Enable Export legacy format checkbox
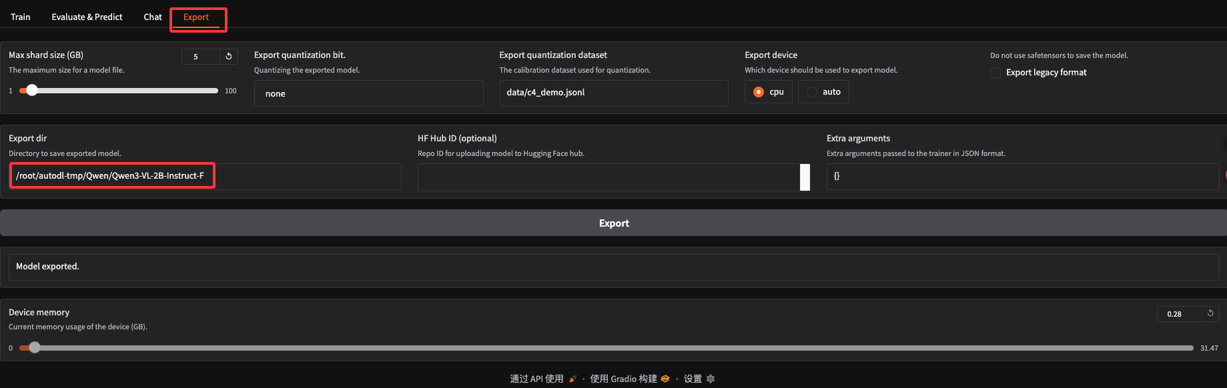The width and height of the screenshot is (1227, 388). 995,73
